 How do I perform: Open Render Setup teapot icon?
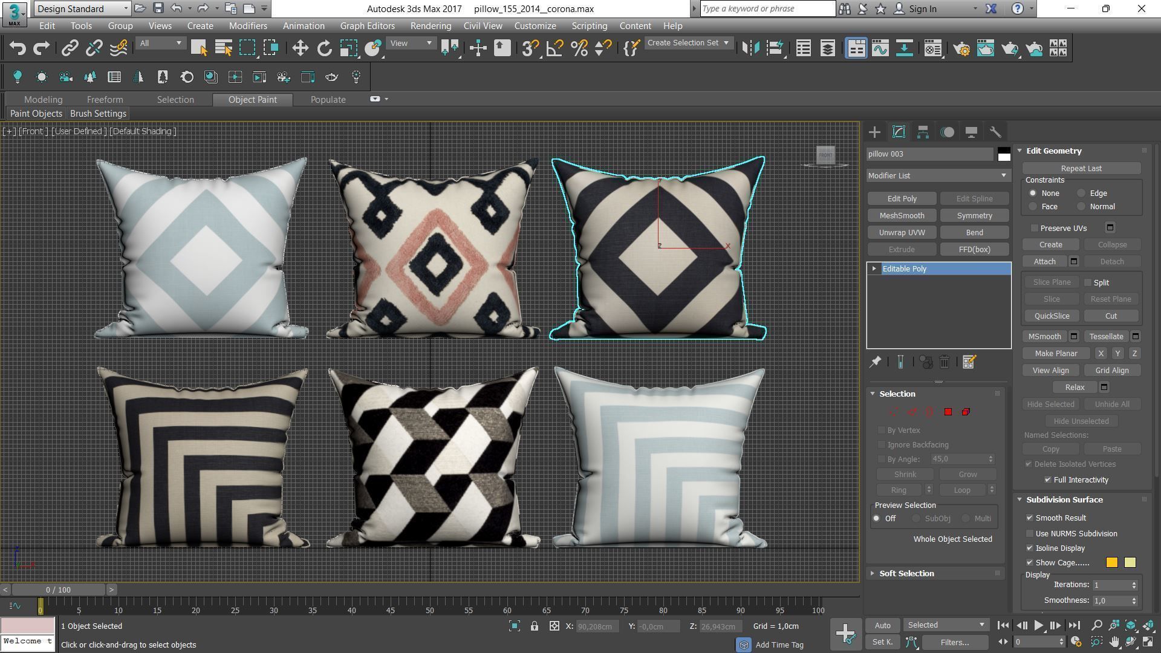point(961,48)
